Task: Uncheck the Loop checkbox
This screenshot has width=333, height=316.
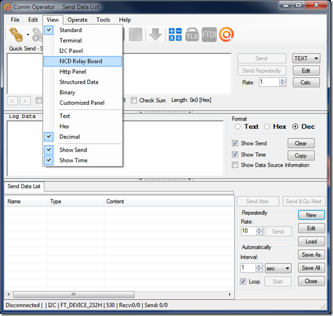Action: click(243, 281)
